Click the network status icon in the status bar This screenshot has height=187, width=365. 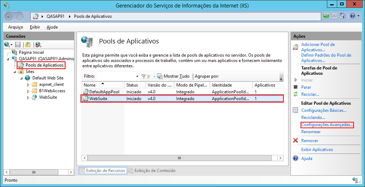point(355,180)
